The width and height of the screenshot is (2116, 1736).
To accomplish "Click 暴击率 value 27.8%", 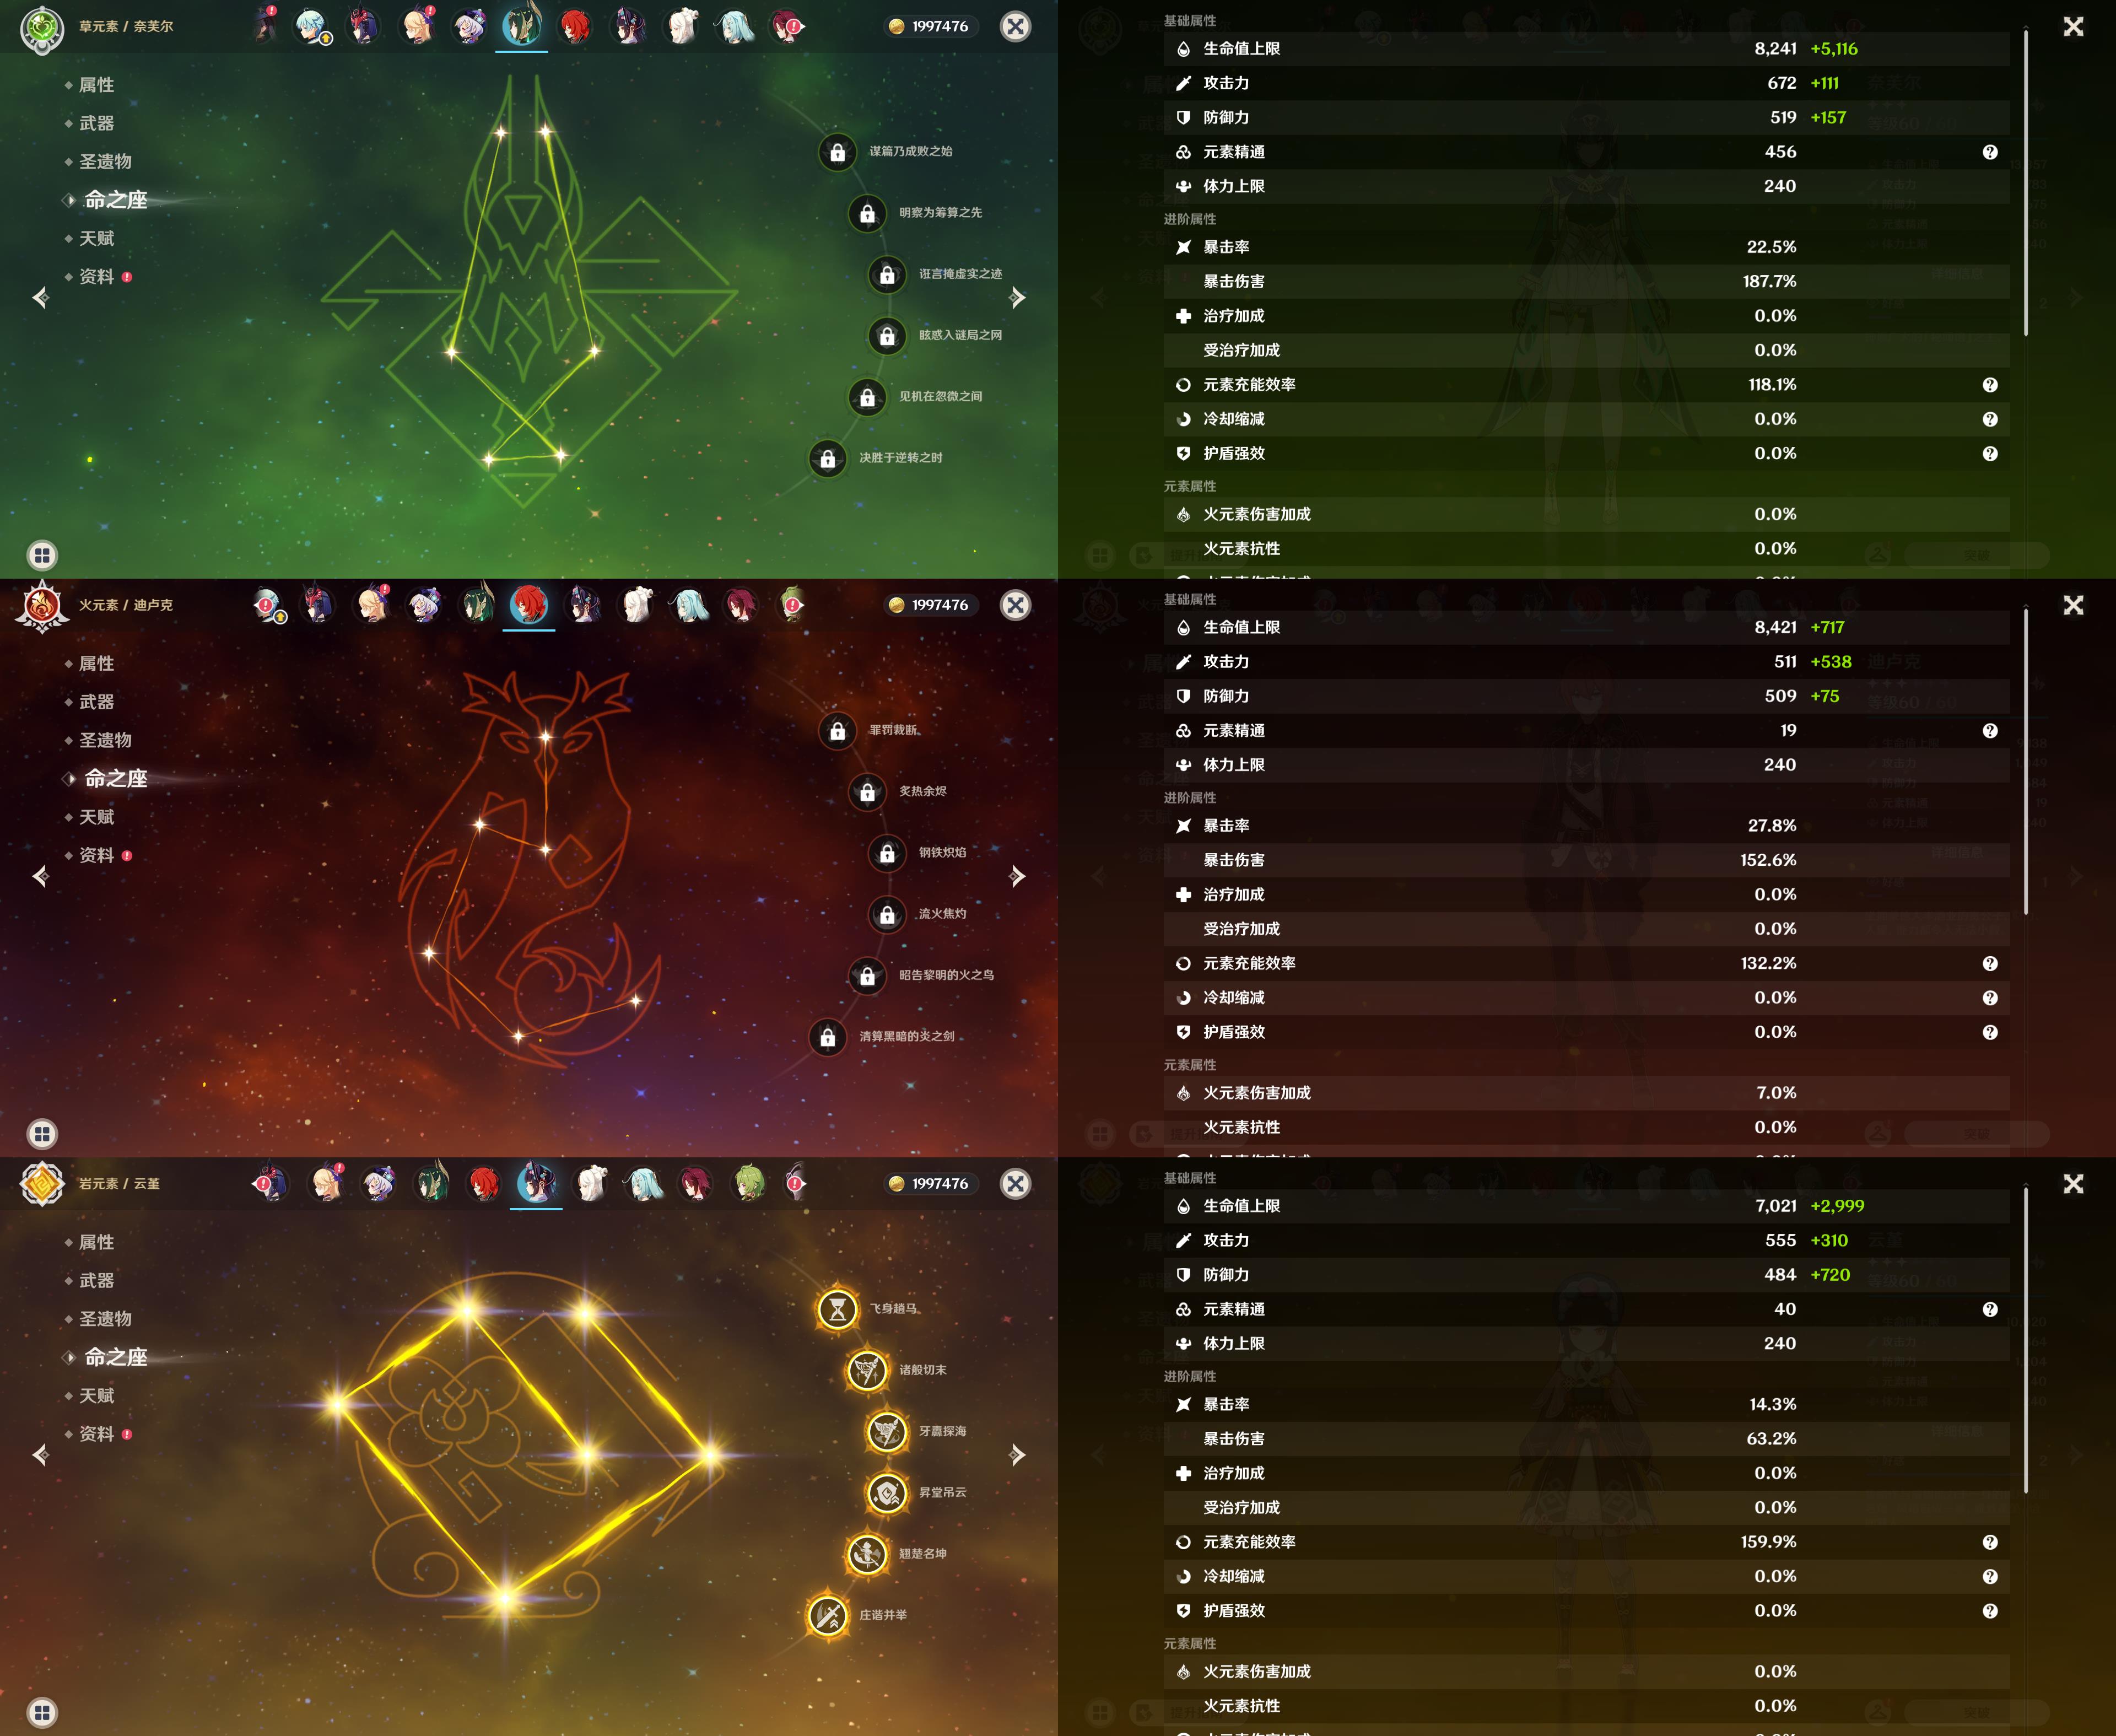I will coord(1772,826).
